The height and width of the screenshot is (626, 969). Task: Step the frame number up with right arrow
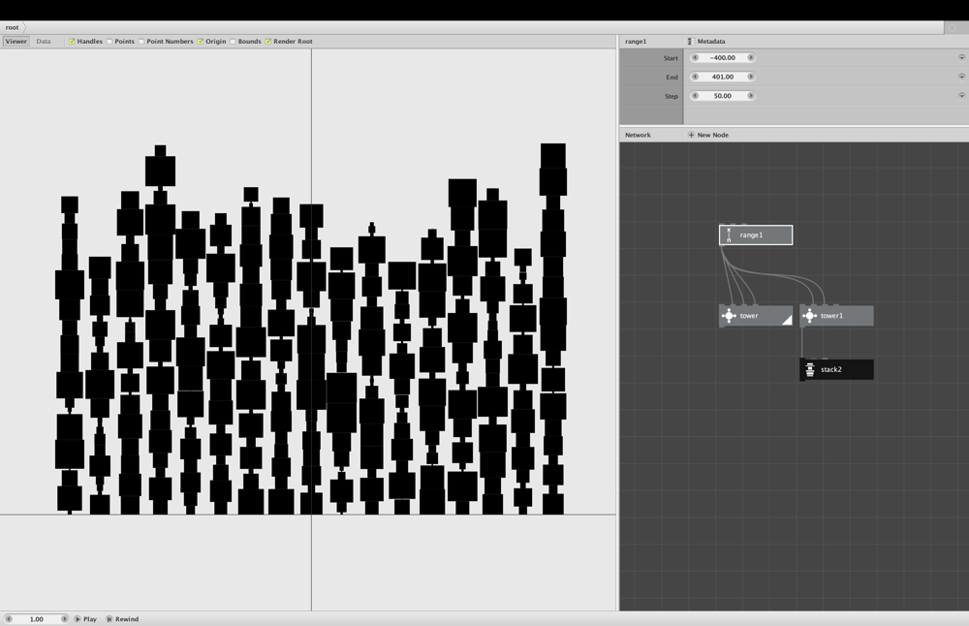click(64, 618)
